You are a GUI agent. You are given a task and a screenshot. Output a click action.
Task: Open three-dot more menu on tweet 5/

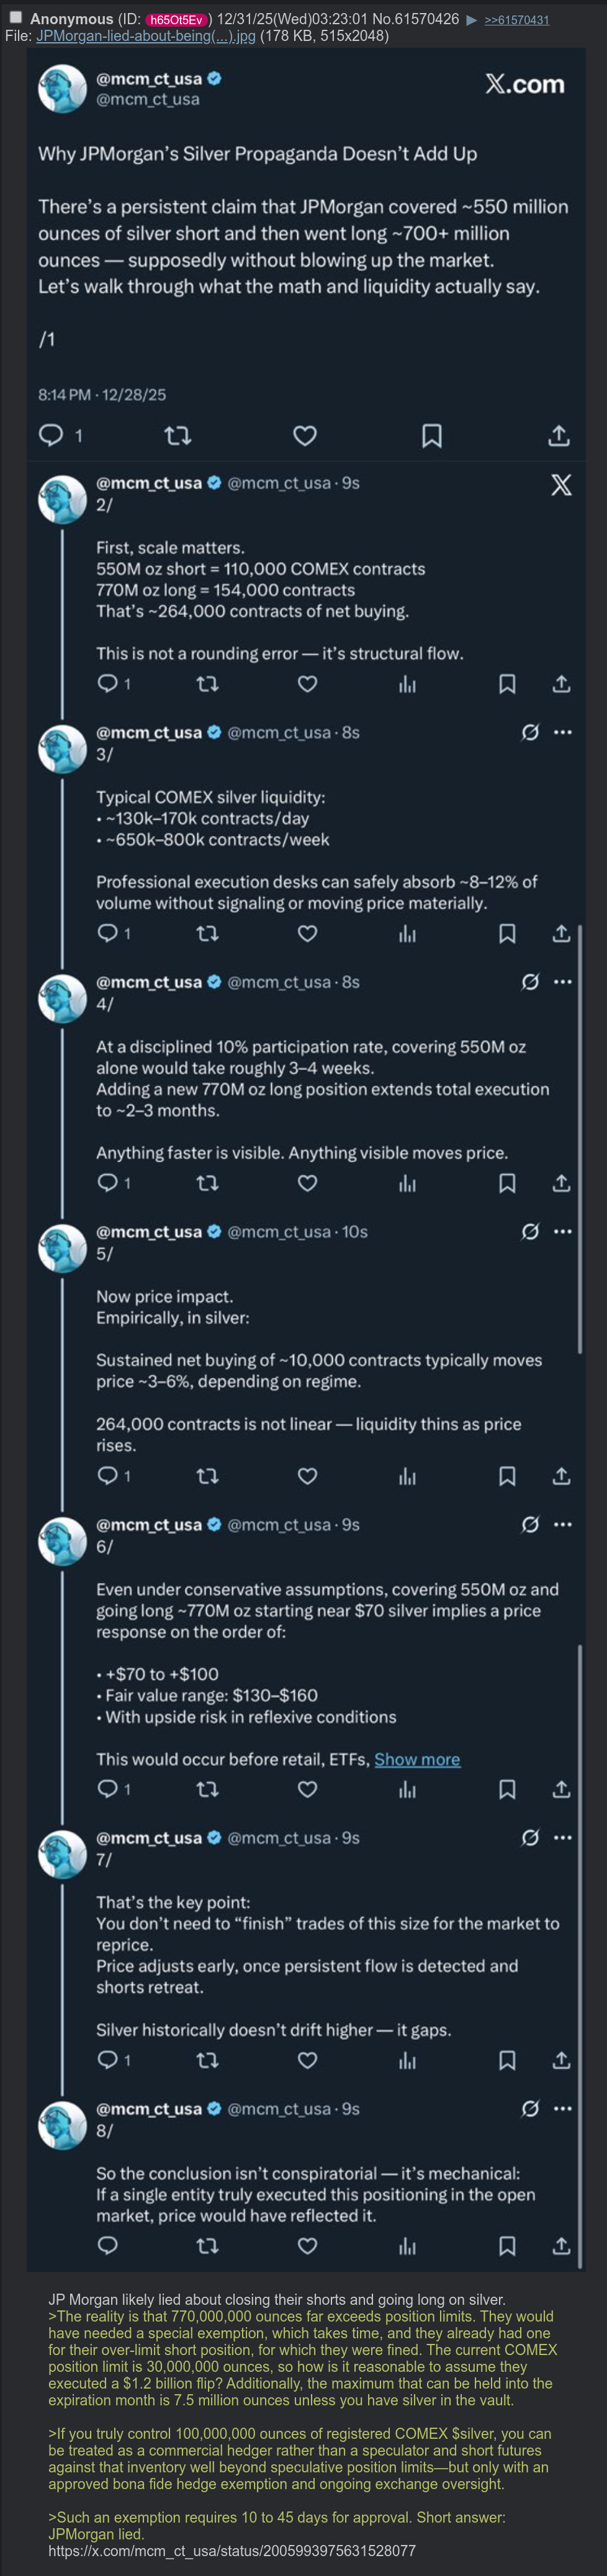[x=563, y=1231]
